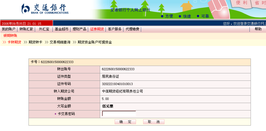Click the 转出账号 label
The width and height of the screenshot is (266, 131).
[64, 69]
